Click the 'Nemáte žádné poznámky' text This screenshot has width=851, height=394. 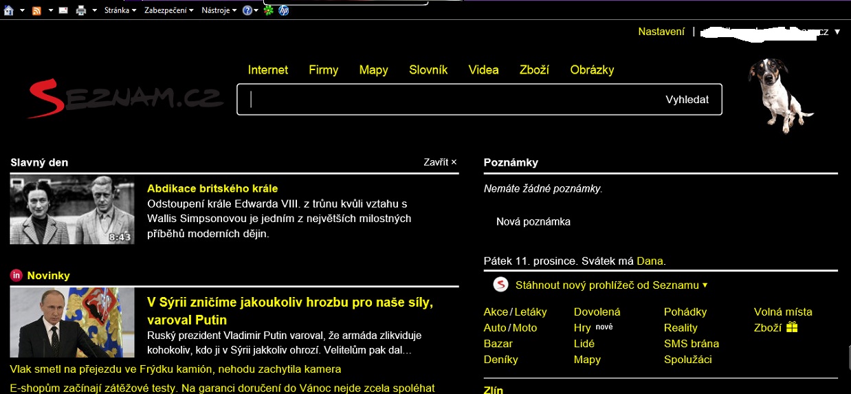coord(543,188)
